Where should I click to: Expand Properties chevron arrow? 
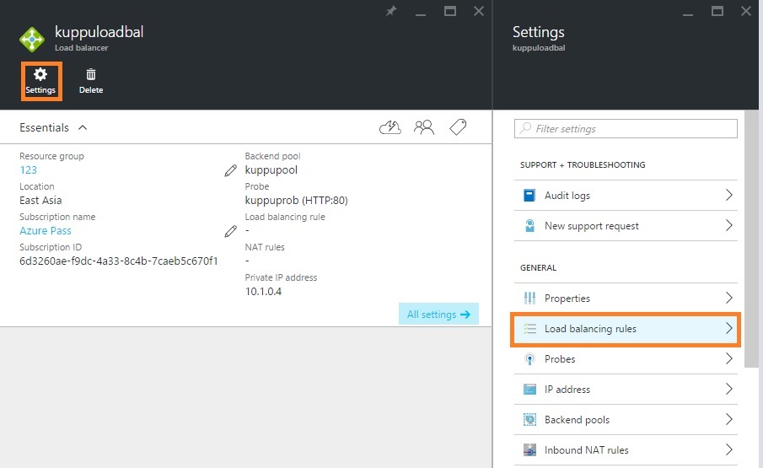729,299
